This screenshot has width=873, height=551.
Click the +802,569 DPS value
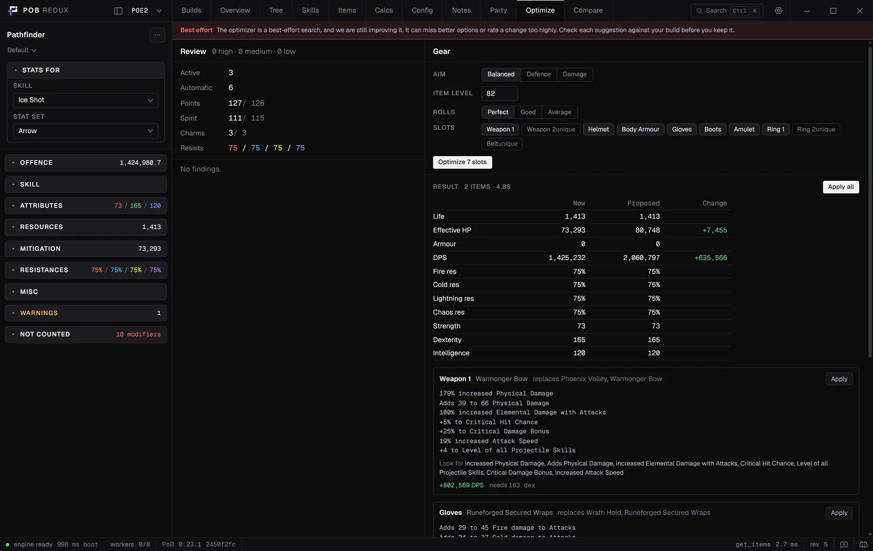[461, 485]
